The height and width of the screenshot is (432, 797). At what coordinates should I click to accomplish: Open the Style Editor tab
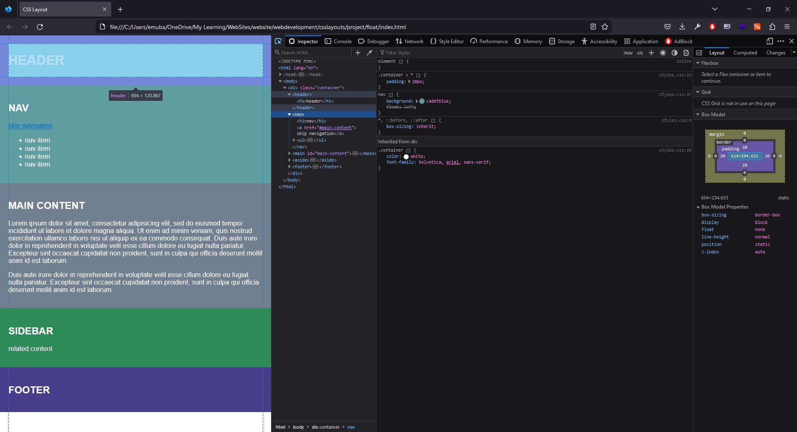point(447,41)
